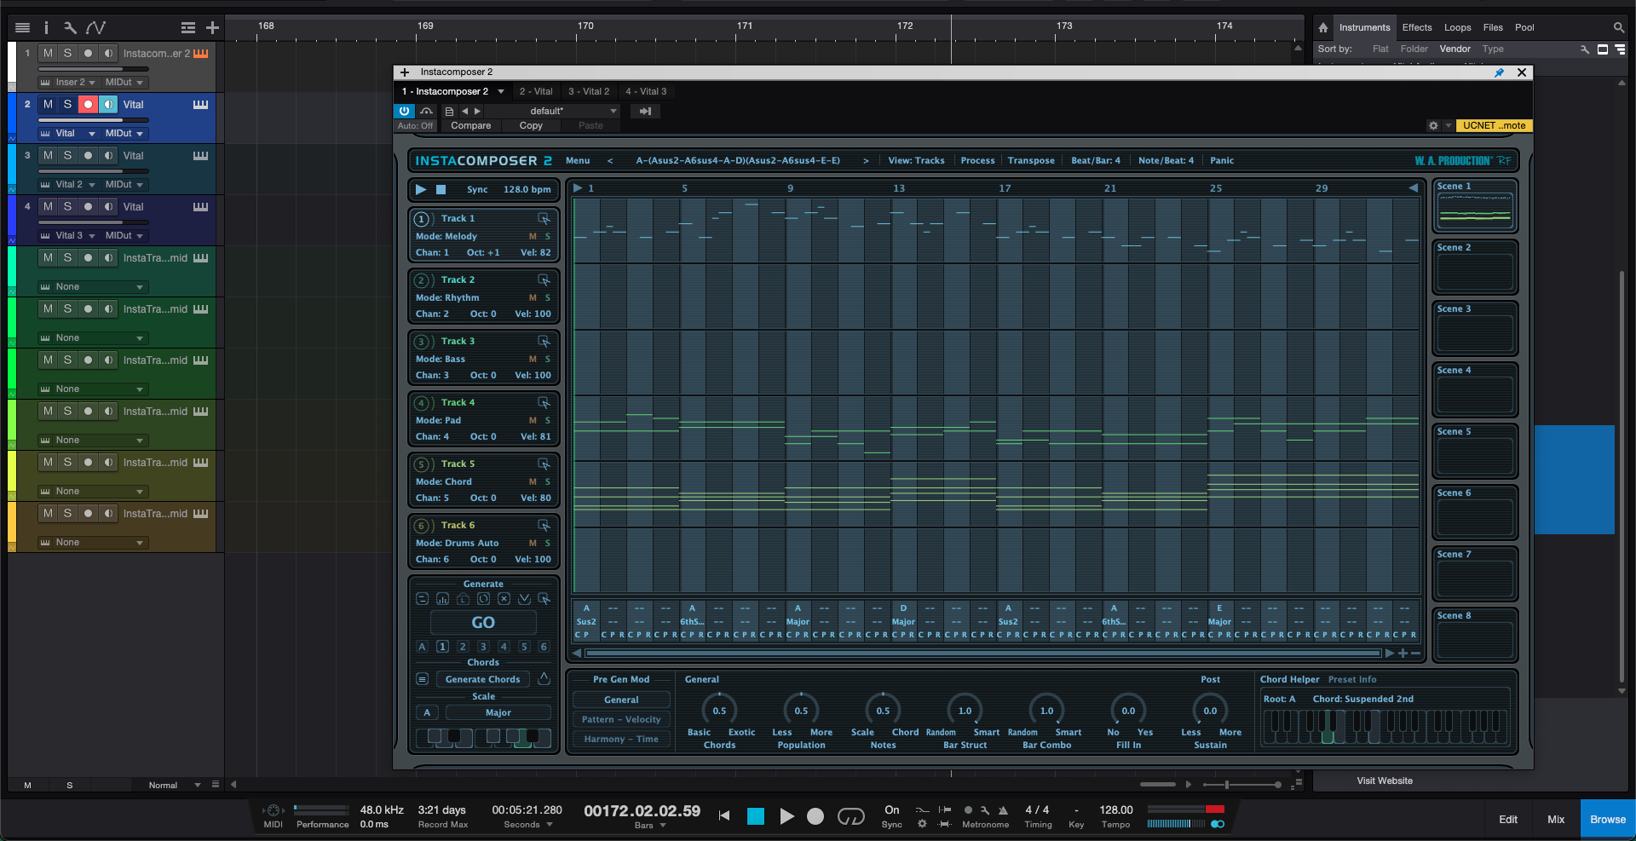
Task: Open the browser home icon
Action: [1323, 27]
